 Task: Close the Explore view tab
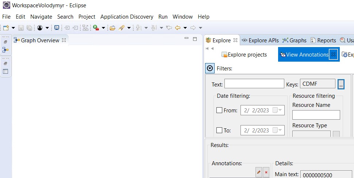point(235,40)
